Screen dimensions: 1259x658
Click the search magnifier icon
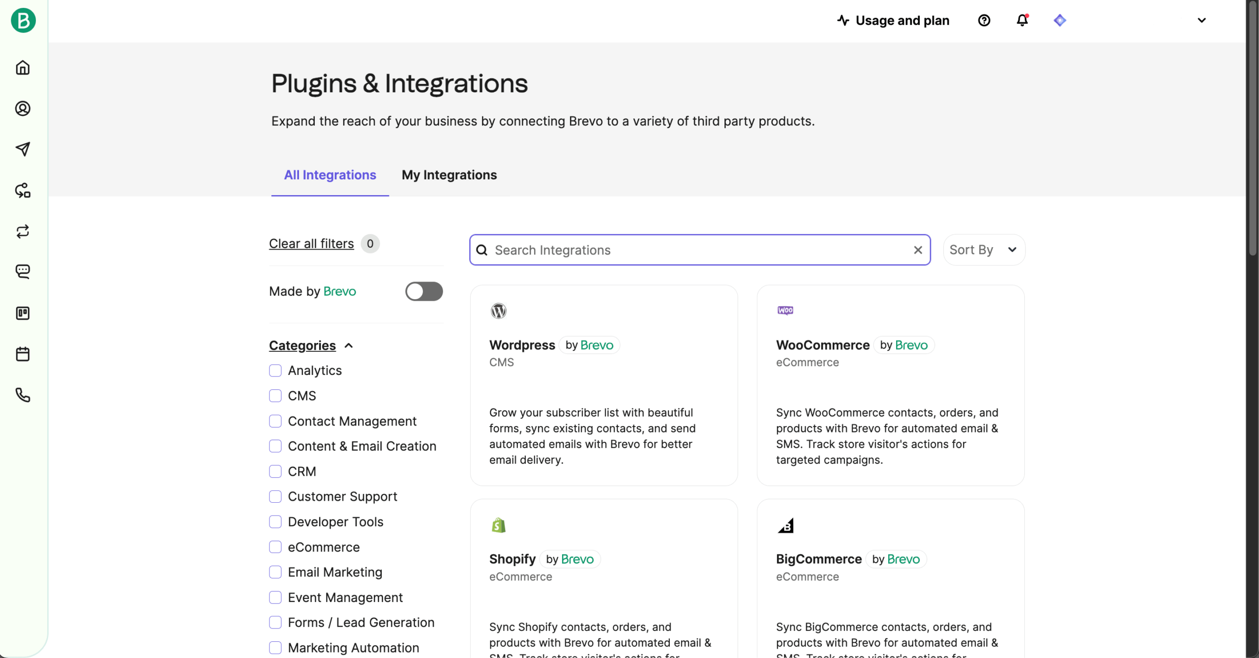[482, 250]
